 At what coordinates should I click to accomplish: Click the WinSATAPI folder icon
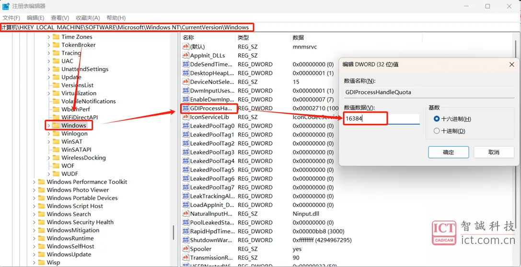point(56,150)
